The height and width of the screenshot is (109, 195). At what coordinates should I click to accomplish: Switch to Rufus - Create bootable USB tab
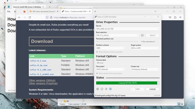tap(76, 12)
